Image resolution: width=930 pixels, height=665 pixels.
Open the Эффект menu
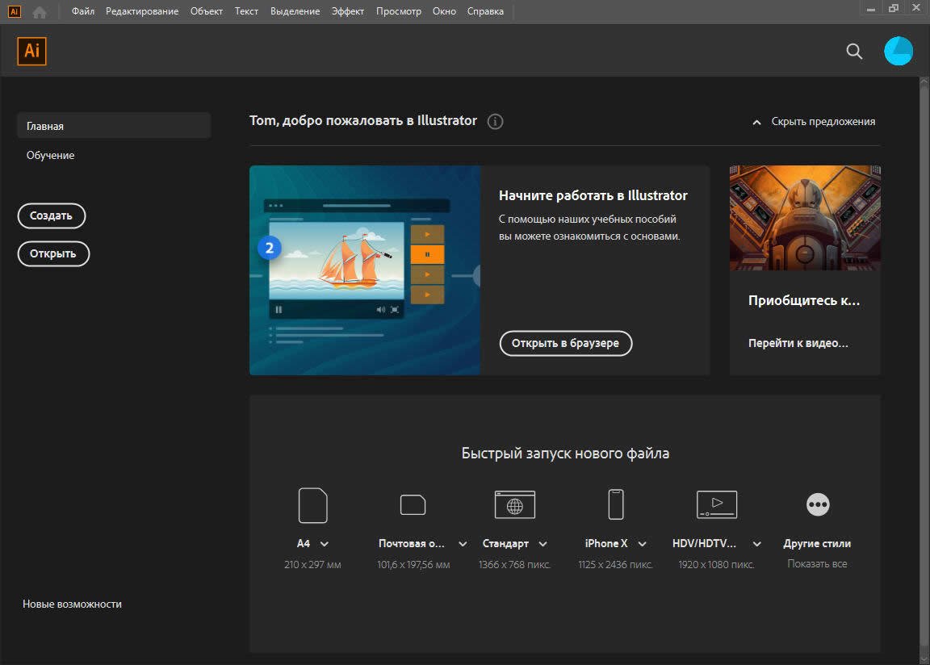tap(348, 11)
